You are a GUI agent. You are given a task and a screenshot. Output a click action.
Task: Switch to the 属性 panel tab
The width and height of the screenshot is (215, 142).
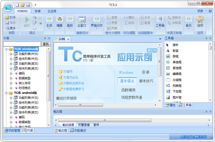[171, 105]
